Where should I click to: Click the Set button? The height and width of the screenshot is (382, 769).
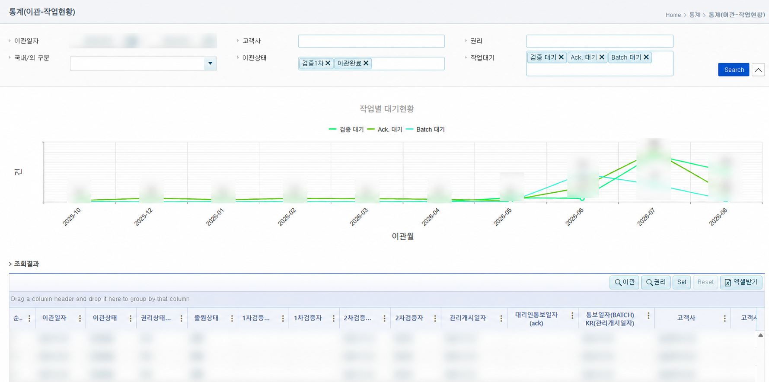[682, 282]
